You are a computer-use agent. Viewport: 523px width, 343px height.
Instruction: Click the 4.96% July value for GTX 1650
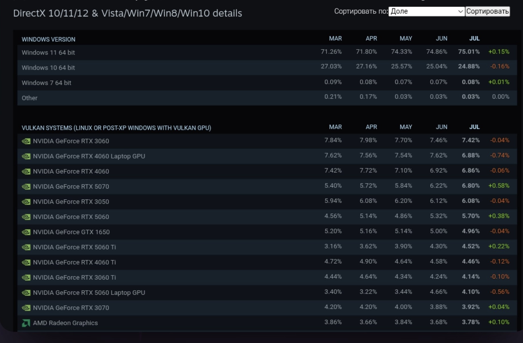(x=471, y=231)
